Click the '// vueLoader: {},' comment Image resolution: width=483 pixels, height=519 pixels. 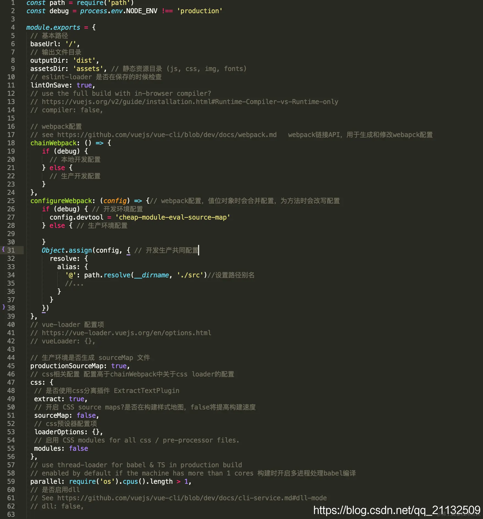(63, 341)
